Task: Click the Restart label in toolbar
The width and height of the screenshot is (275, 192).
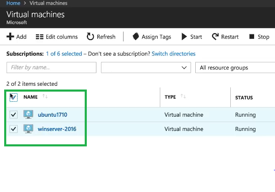Action: tap(230, 37)
